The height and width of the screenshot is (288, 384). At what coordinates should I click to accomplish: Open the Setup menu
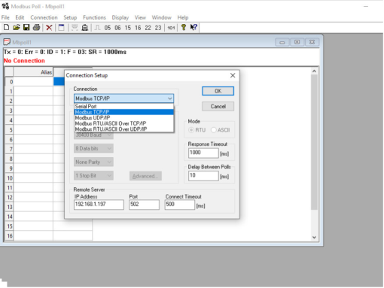(70, 17)
